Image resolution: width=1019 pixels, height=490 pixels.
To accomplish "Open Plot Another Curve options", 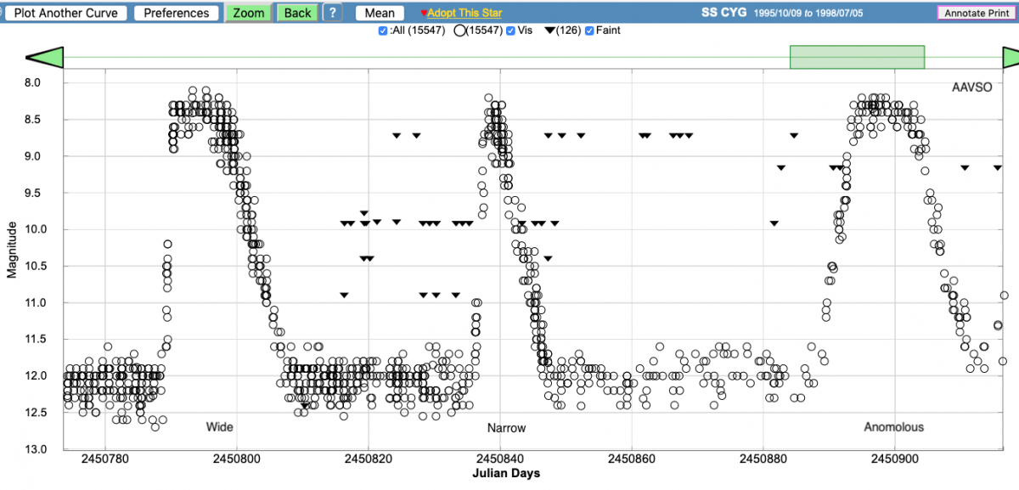I will 66,13.
